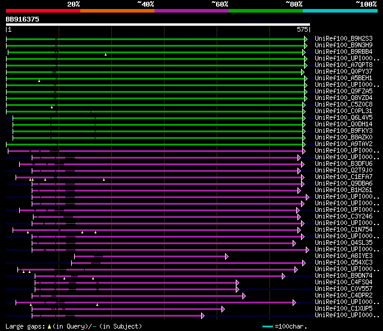Screen dimensions: 383x331
Task: Select the UniRef100_Q2T9J0 label
Action: [344, 170]
